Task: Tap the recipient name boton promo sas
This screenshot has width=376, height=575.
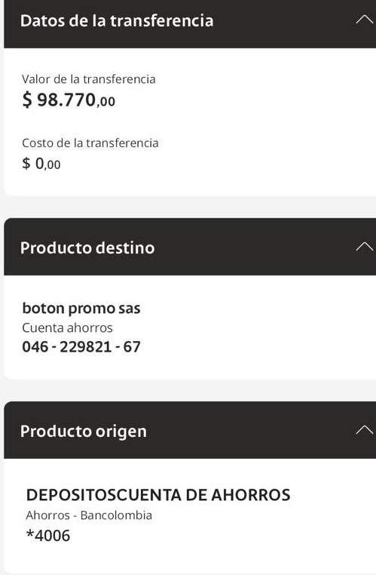Action: 81,309
